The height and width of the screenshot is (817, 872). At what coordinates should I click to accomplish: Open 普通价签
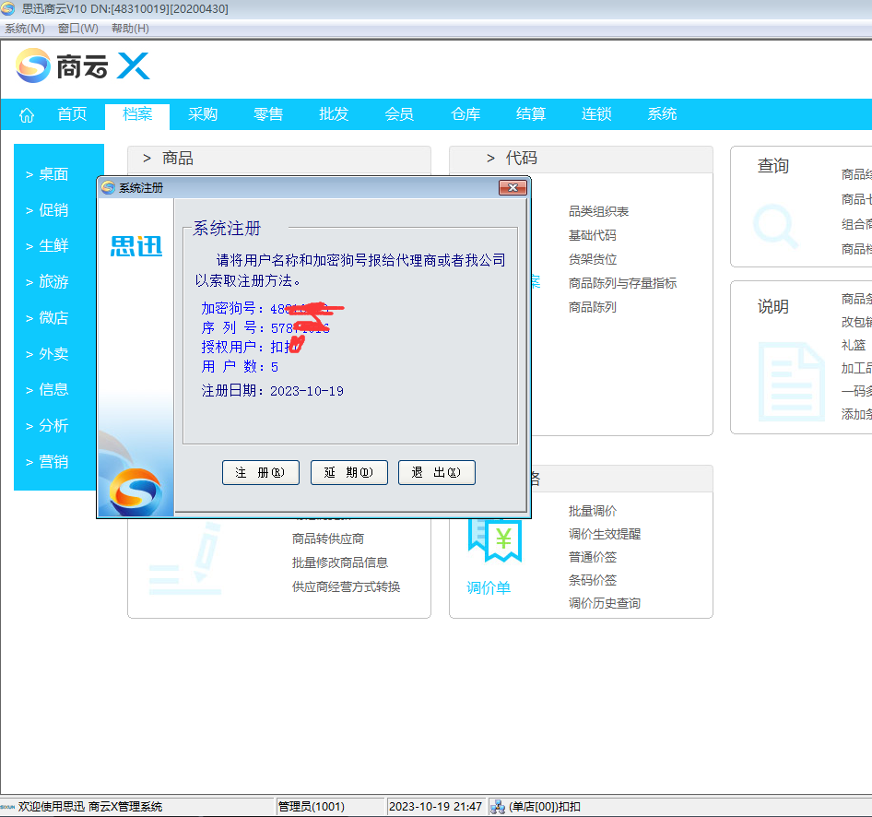point(593,557)
